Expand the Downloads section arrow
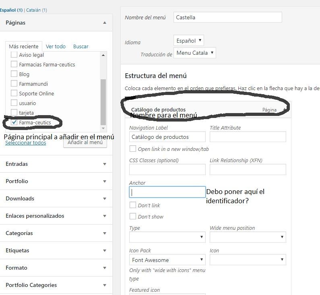 click(x=105, y=199)
